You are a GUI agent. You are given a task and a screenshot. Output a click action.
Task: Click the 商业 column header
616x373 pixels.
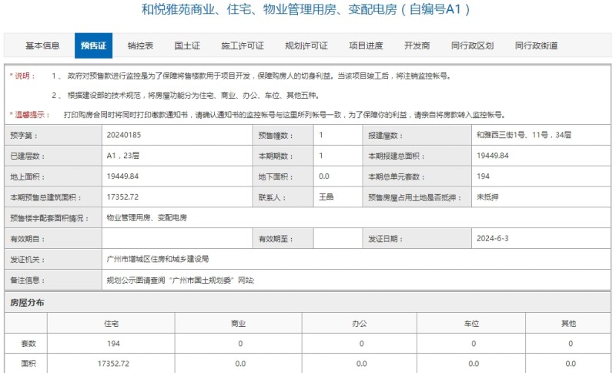(x=238, y=324)
